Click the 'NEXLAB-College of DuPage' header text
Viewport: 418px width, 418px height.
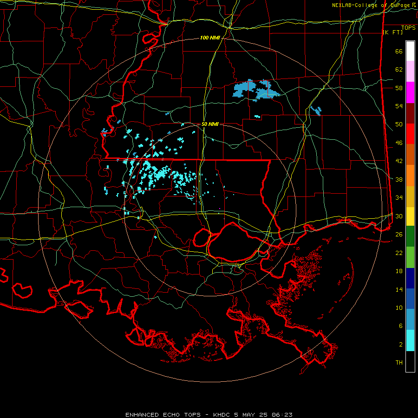point(371,5)
